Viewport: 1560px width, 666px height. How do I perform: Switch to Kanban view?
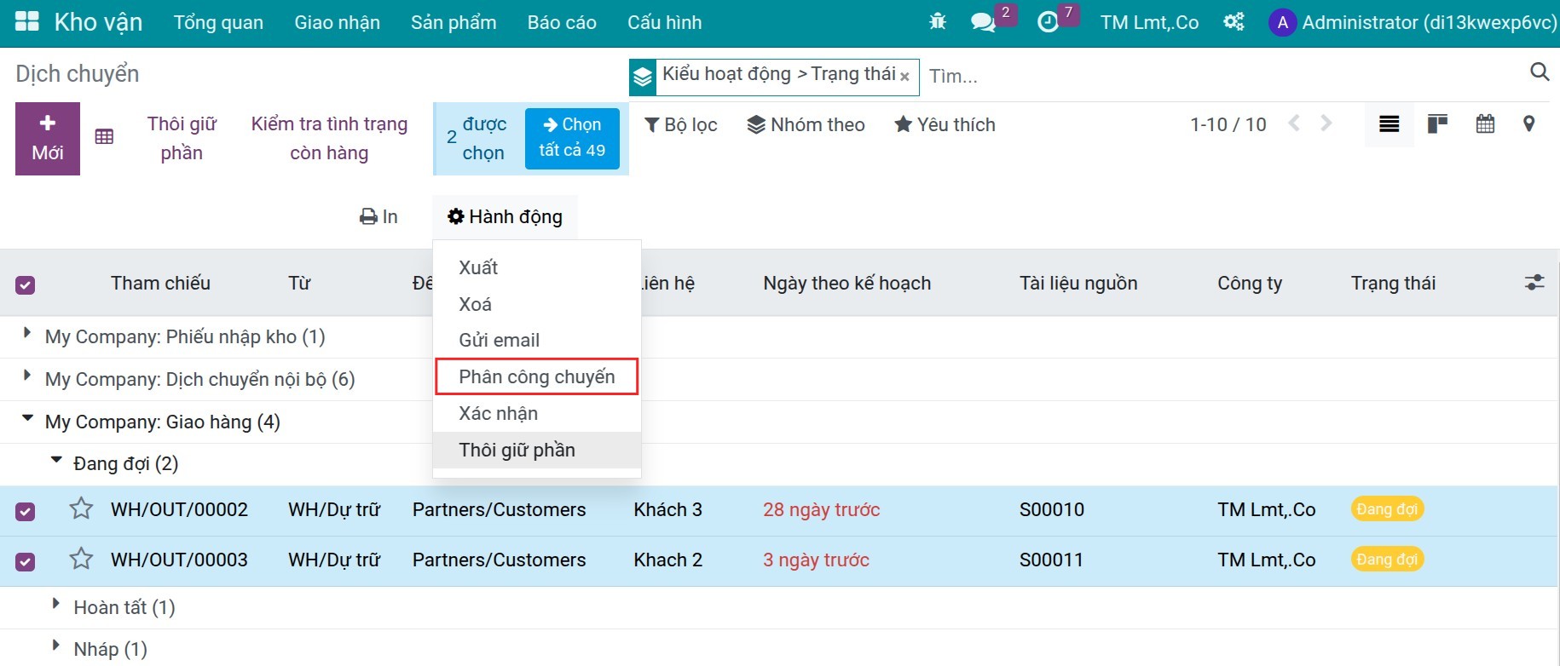coord(1437,124)
